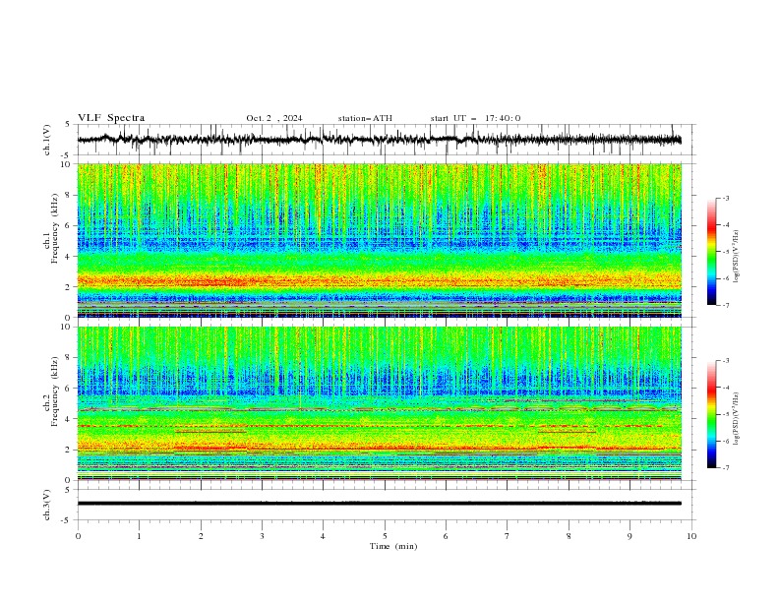This screenshot has width=779, height=602.
Task: Click the time axis tick label "10"
Action: (691, 536)
